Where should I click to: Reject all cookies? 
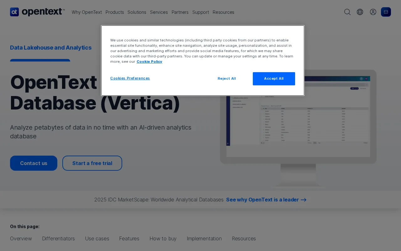tap(227, 79)
